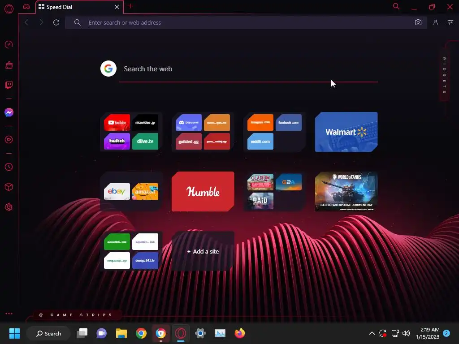The height and width of the screenshot is (344, 459).
Task: Reload the current page
Action: click(x=56, y=22)
